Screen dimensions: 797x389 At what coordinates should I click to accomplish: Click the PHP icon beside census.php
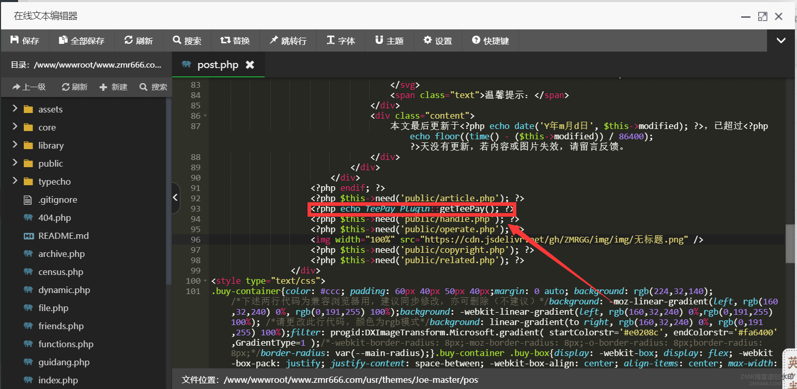tap(28, 271)
